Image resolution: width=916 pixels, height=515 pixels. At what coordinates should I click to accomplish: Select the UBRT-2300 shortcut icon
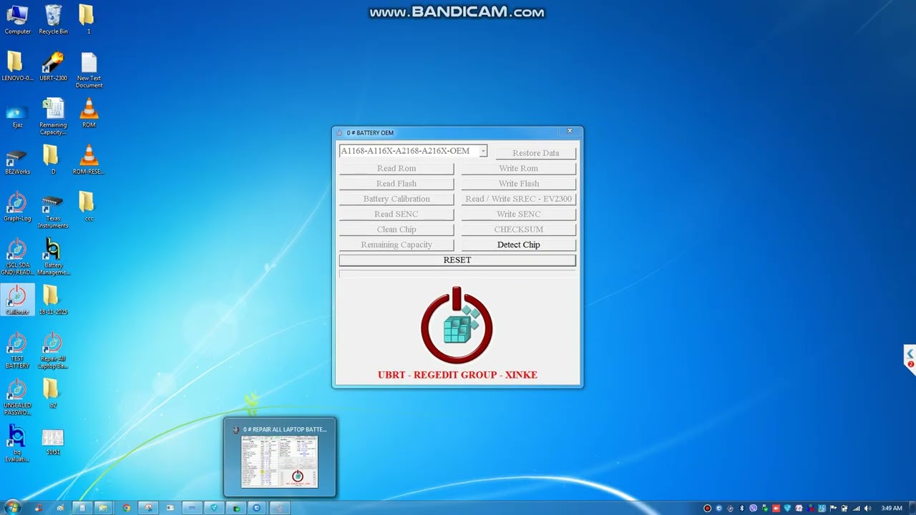[53, 66]
